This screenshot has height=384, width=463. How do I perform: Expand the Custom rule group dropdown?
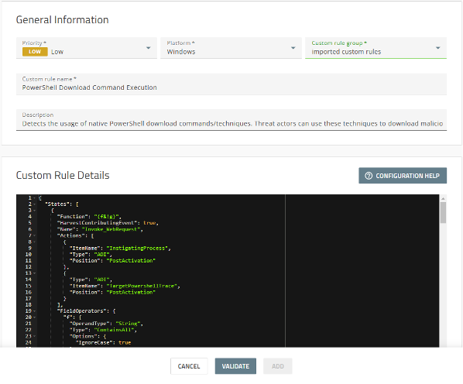tap(376, 48)
